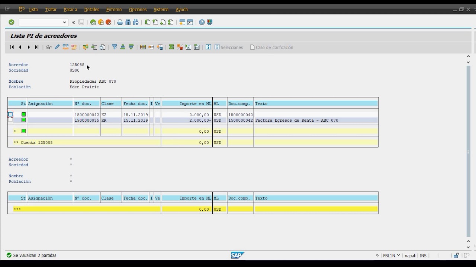
Task: Click document number 1500000042 in N° doc. column
Action: 87,115
